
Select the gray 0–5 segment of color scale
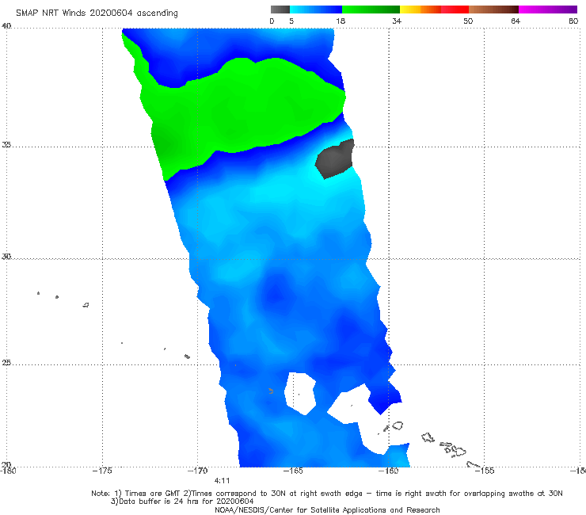pyautogui.click(x=280, y=10)
